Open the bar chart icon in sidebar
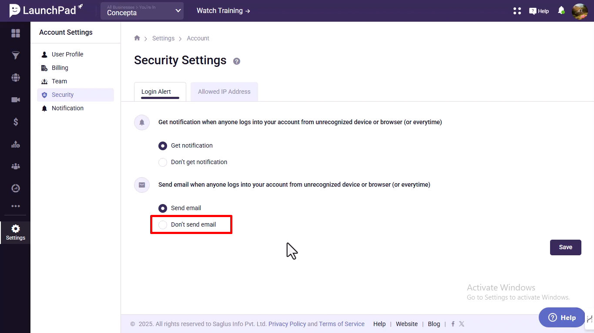Screen dimensions: 594x333 16,144
